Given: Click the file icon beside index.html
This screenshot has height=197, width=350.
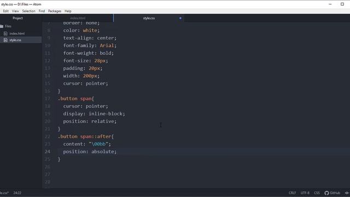Looking at the screenshot, I should (5, 33).
